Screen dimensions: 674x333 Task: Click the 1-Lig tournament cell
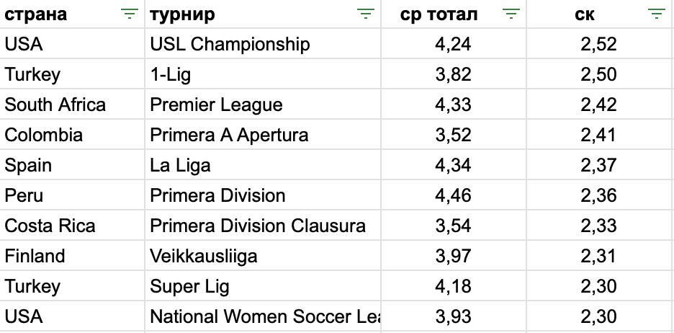click(x=263, y=74)
